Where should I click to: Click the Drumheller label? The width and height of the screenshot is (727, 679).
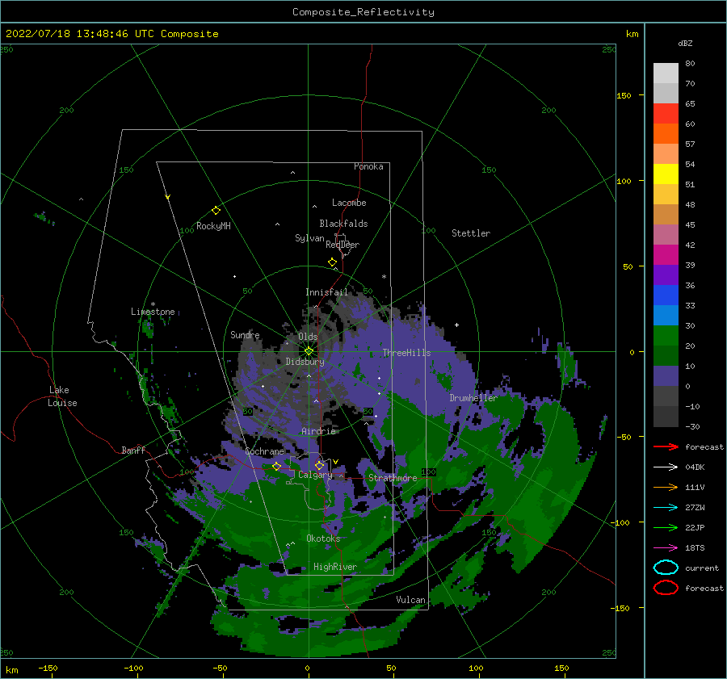pos(473,398)
